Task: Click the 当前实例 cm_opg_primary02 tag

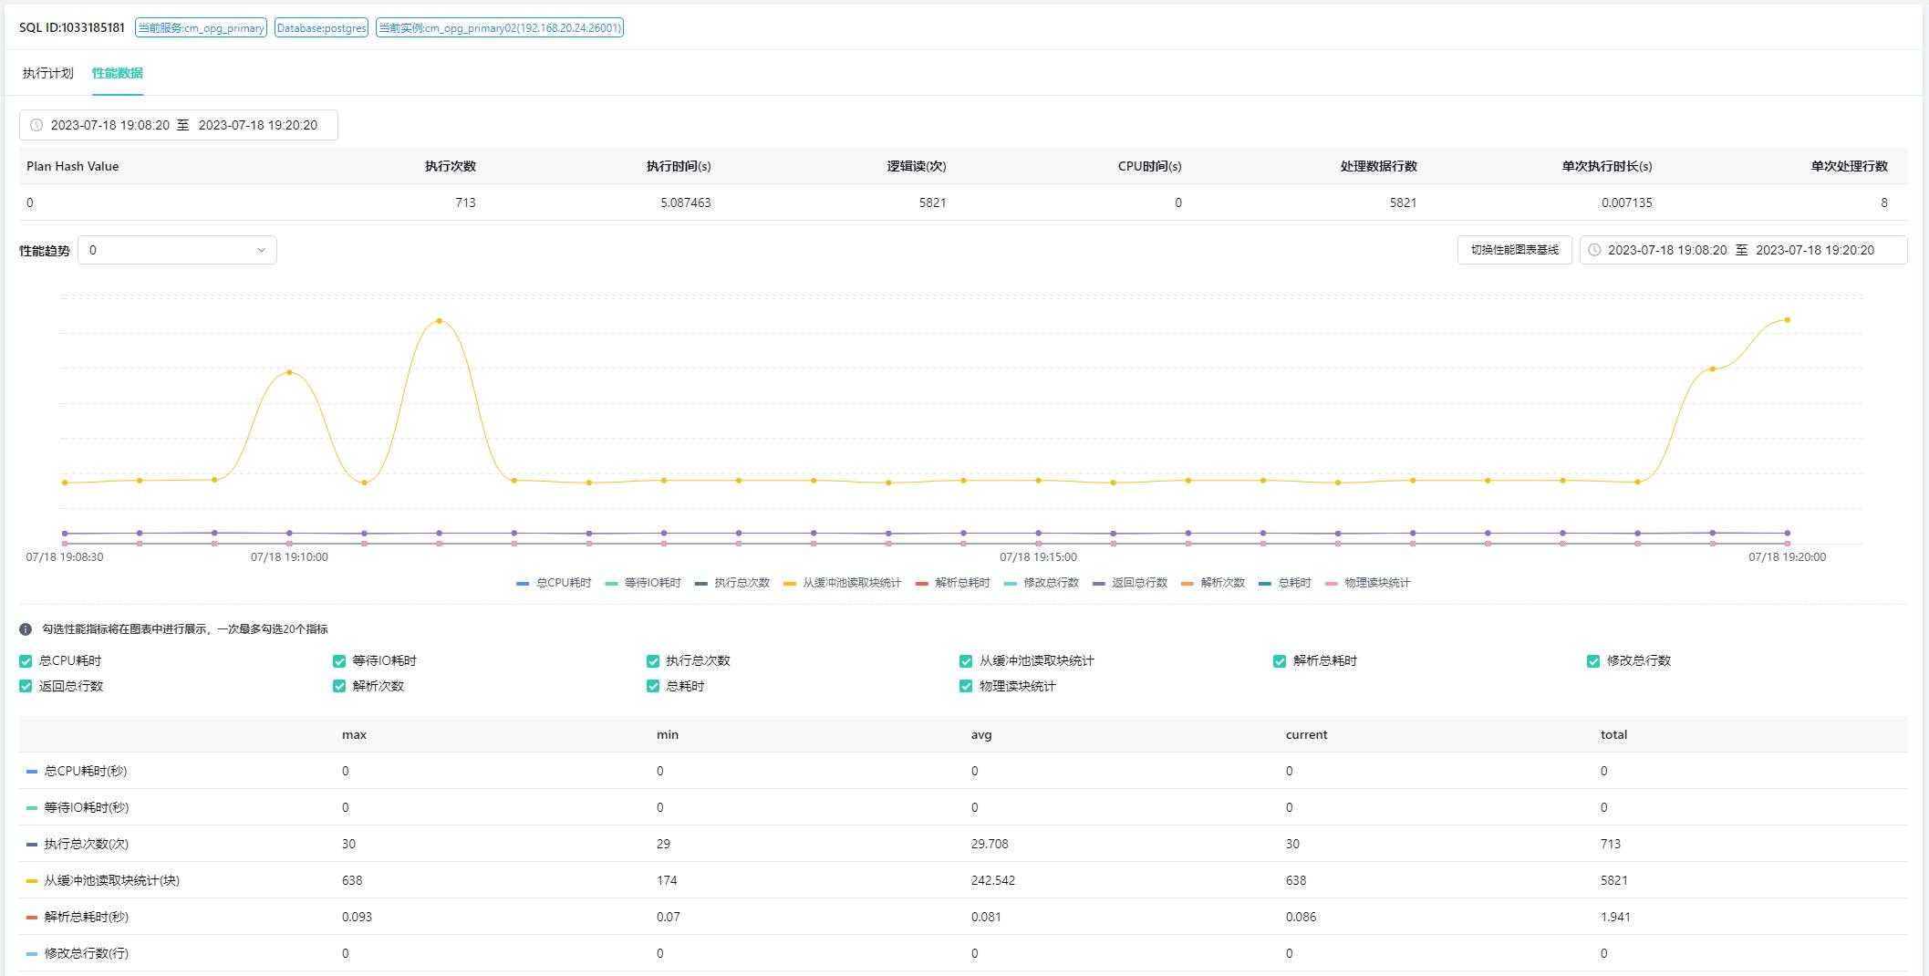Action: point(500,28)
